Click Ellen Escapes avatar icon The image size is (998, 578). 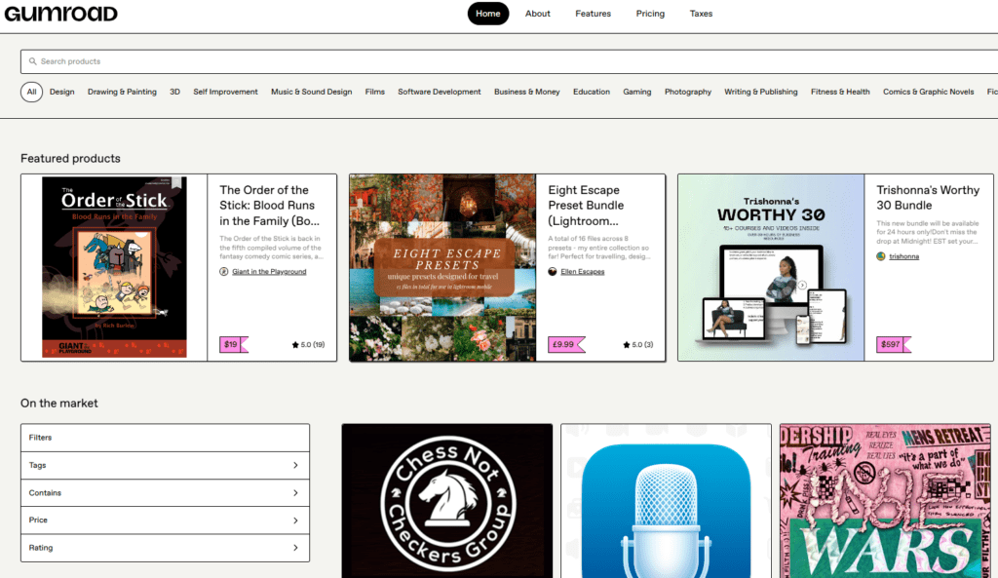click(x=553, y=272)
